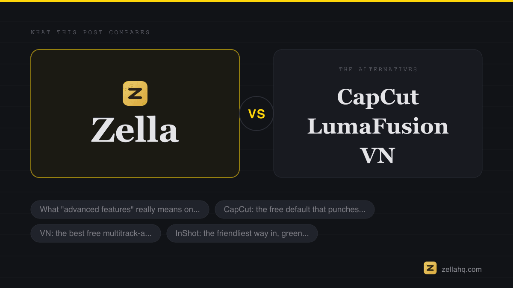Click the large Zella title text
Image resolution: width=513 pixels, height=288 pixels.
135,130
